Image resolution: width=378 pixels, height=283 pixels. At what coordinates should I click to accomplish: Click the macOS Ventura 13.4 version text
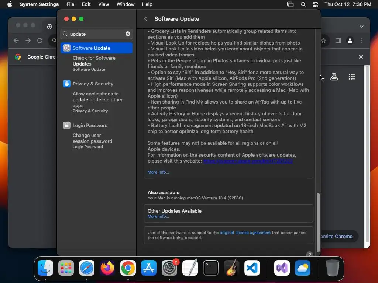coord(195,198)
